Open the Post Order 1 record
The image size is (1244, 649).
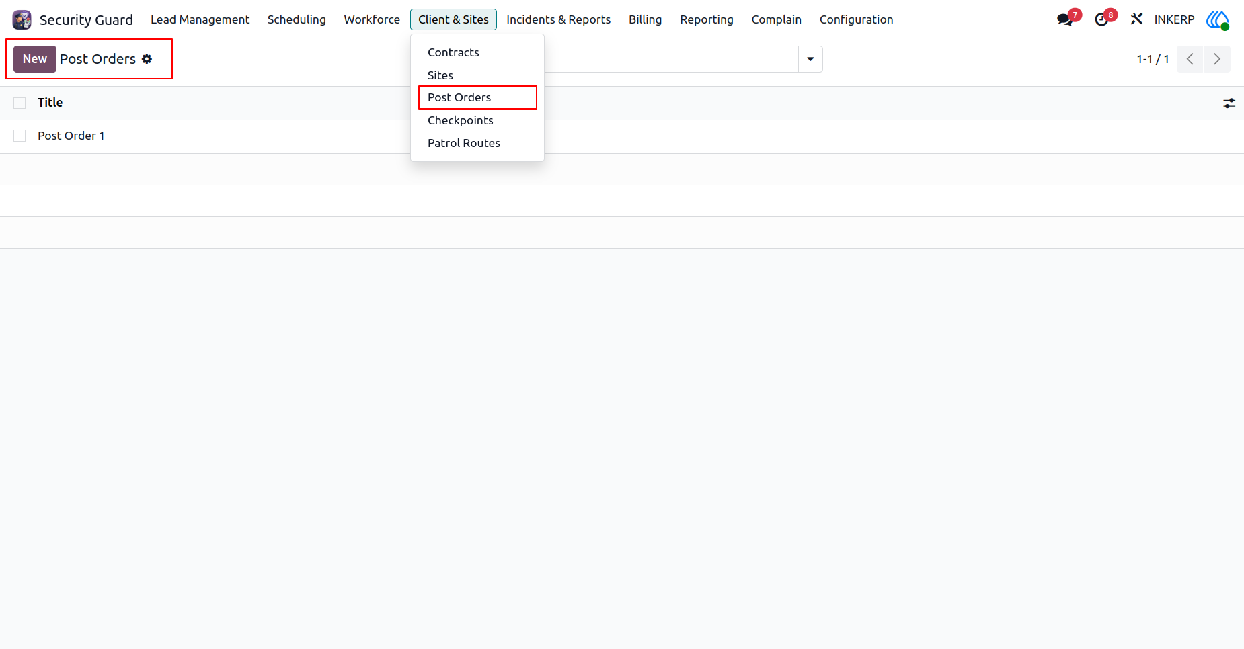tap(71, 136)
